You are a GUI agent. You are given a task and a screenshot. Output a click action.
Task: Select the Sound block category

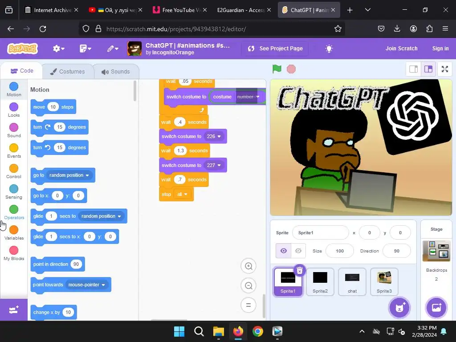click(14, 130)
